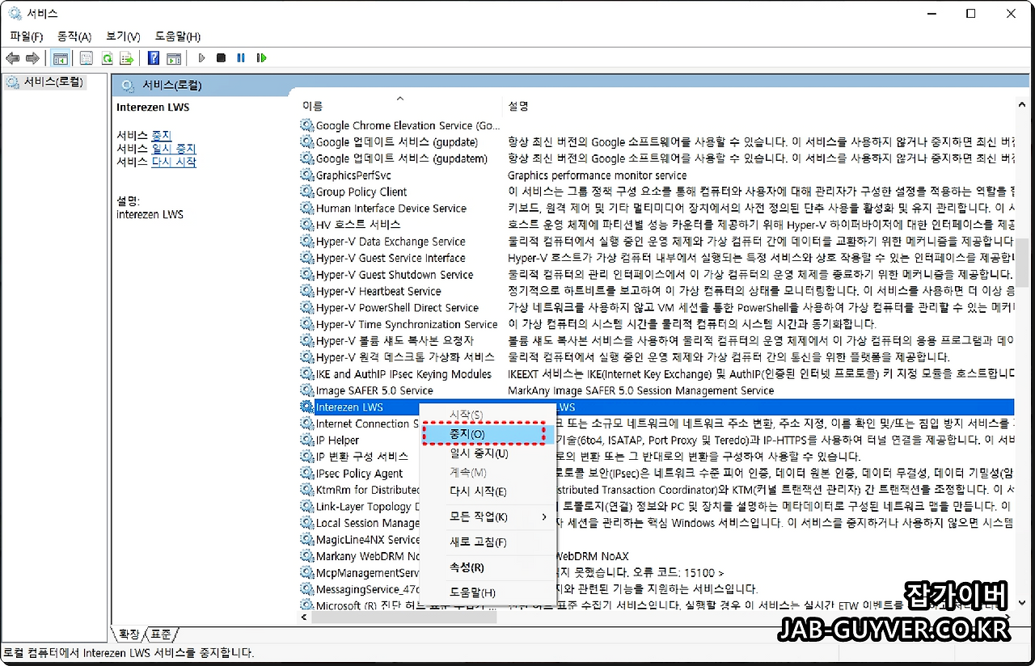Refresh the service list via refresh icon
The image size is (1035, 666).
tap(107, 57)
